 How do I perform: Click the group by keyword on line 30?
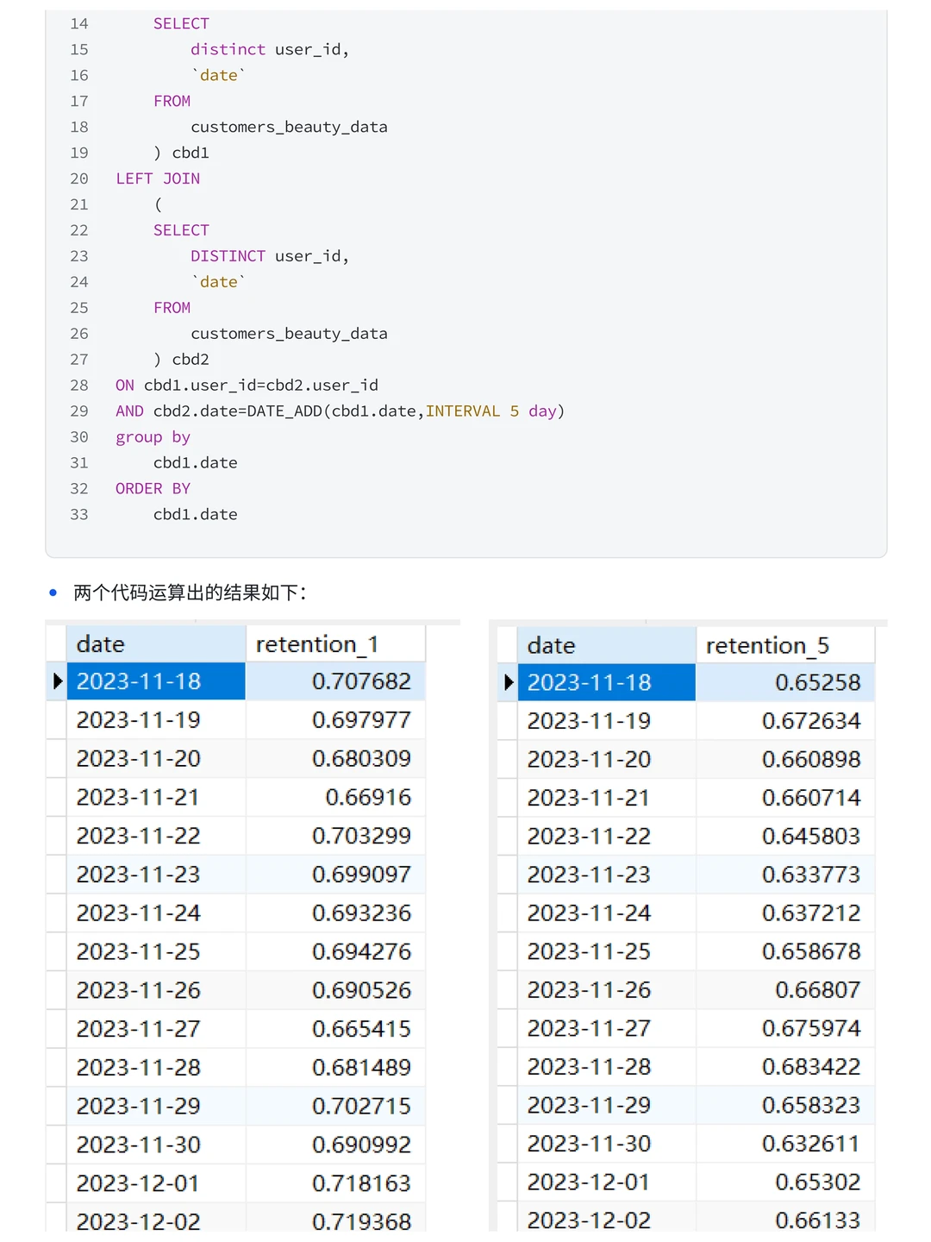click(153, 437)
